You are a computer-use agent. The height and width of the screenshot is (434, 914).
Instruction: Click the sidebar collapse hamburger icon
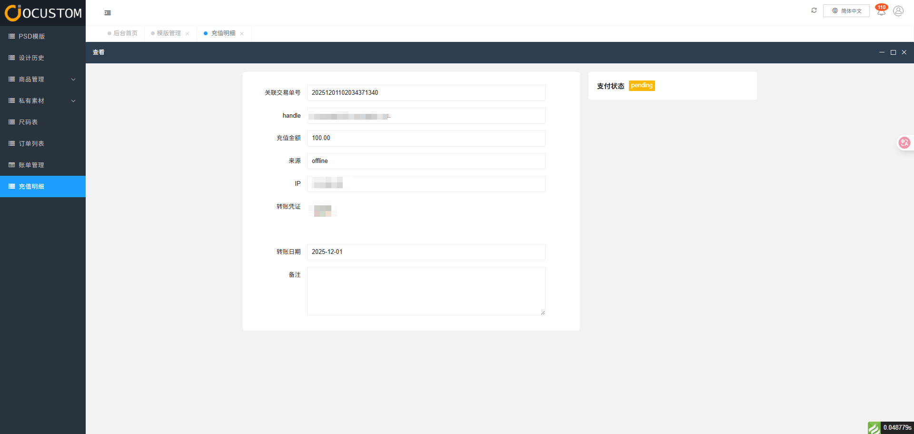click(x=108, y=13)
